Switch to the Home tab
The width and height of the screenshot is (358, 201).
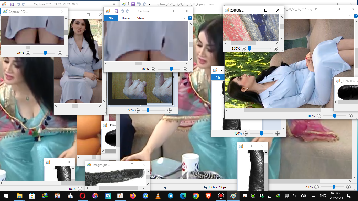[126, 18]
